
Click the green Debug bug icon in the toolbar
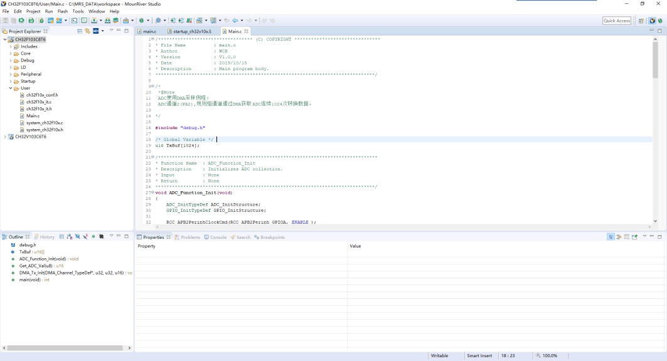click(x=141, y=21)
